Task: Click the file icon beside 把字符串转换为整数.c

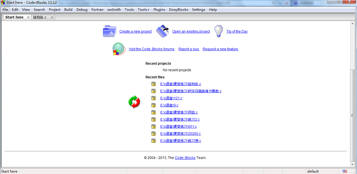Action: coord(153,91)
